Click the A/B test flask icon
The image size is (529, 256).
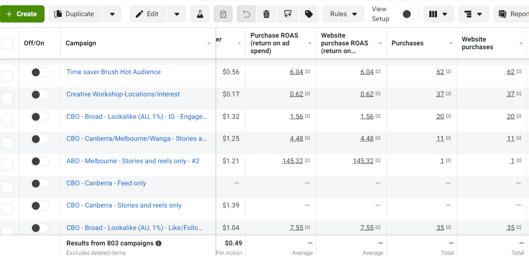[200, 14]
